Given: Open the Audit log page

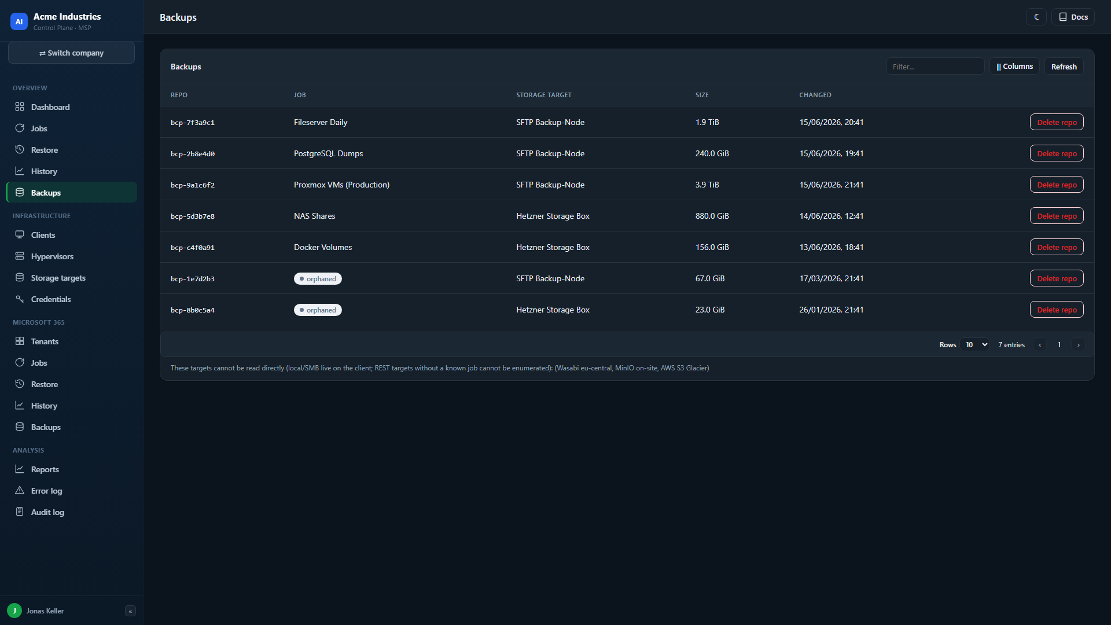Looking at the screenshot, I should click(x=72, y=512).
